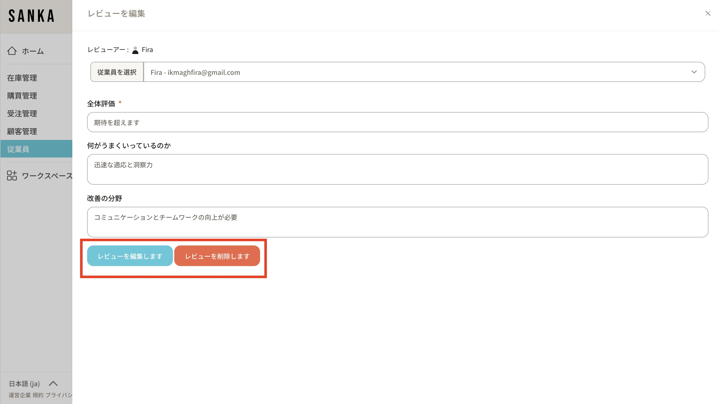
Task: Click into the 改善の分野 text area
Action: pos(397,222)
